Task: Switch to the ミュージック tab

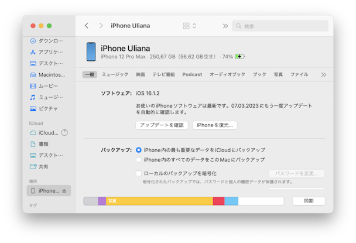Action: pyautogui.click(x=115, y=74)
